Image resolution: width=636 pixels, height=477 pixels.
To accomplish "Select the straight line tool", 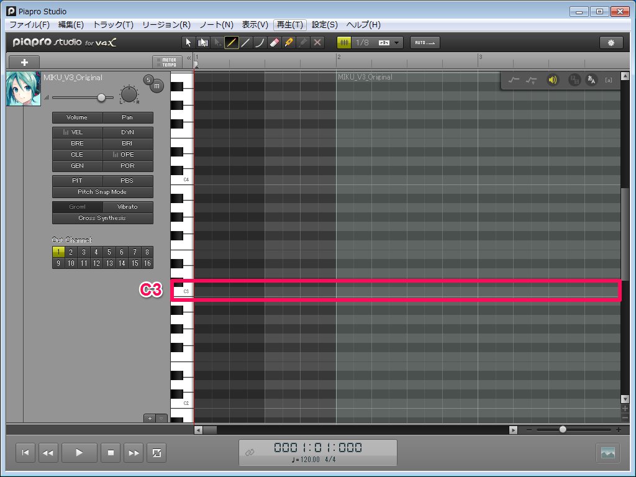I will click(x=245, y=43).
